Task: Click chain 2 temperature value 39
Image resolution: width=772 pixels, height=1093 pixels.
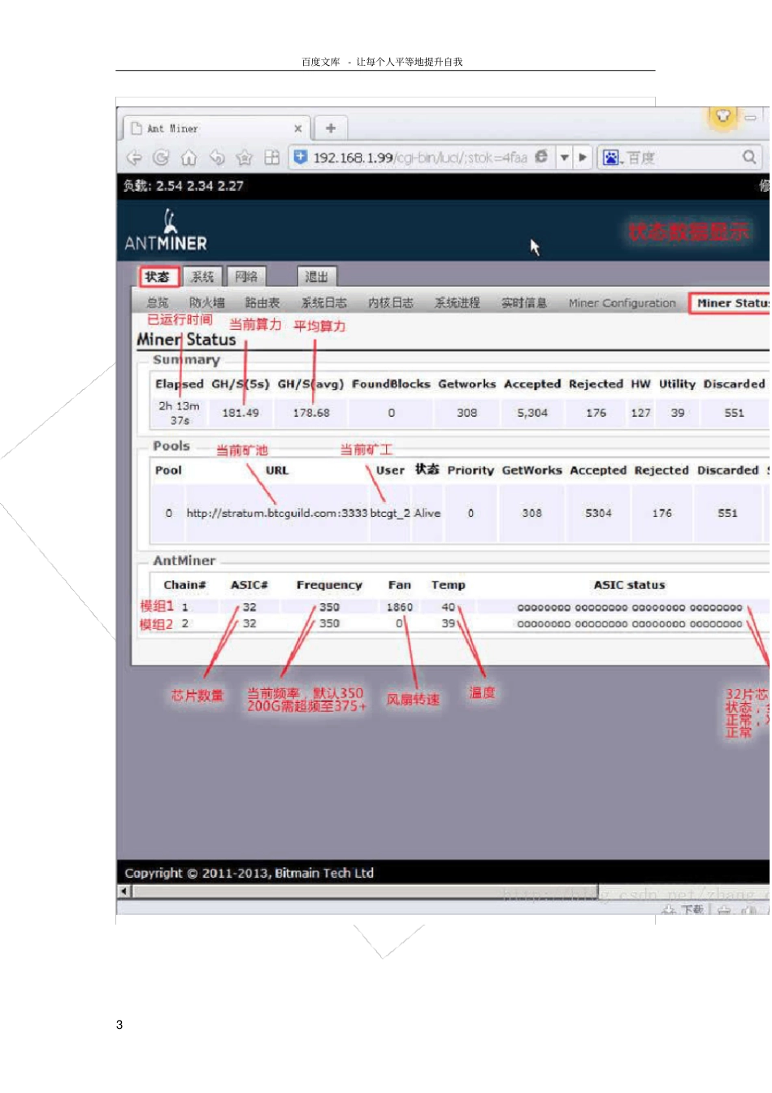Action: click(x=449, y=623)
